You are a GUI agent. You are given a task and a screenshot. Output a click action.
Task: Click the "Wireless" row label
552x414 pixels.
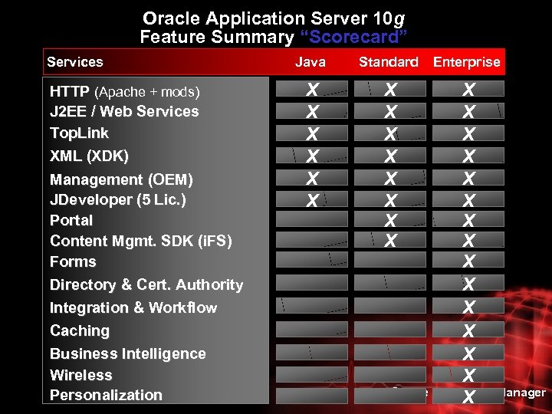tap(81, 375)
